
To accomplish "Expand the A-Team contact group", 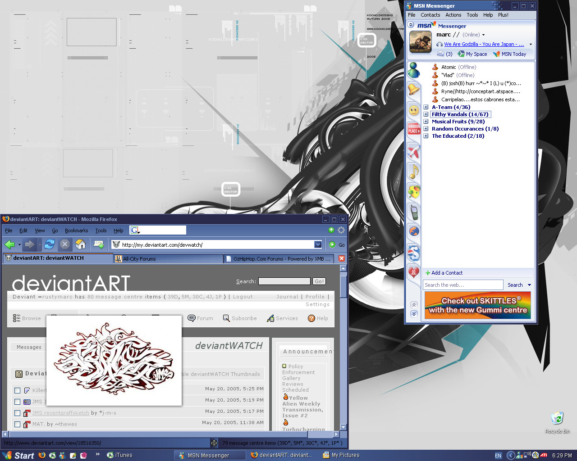I will coord(426,107).
